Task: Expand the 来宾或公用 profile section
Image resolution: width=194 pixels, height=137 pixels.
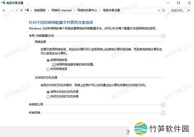Action: tap(163, 105)
